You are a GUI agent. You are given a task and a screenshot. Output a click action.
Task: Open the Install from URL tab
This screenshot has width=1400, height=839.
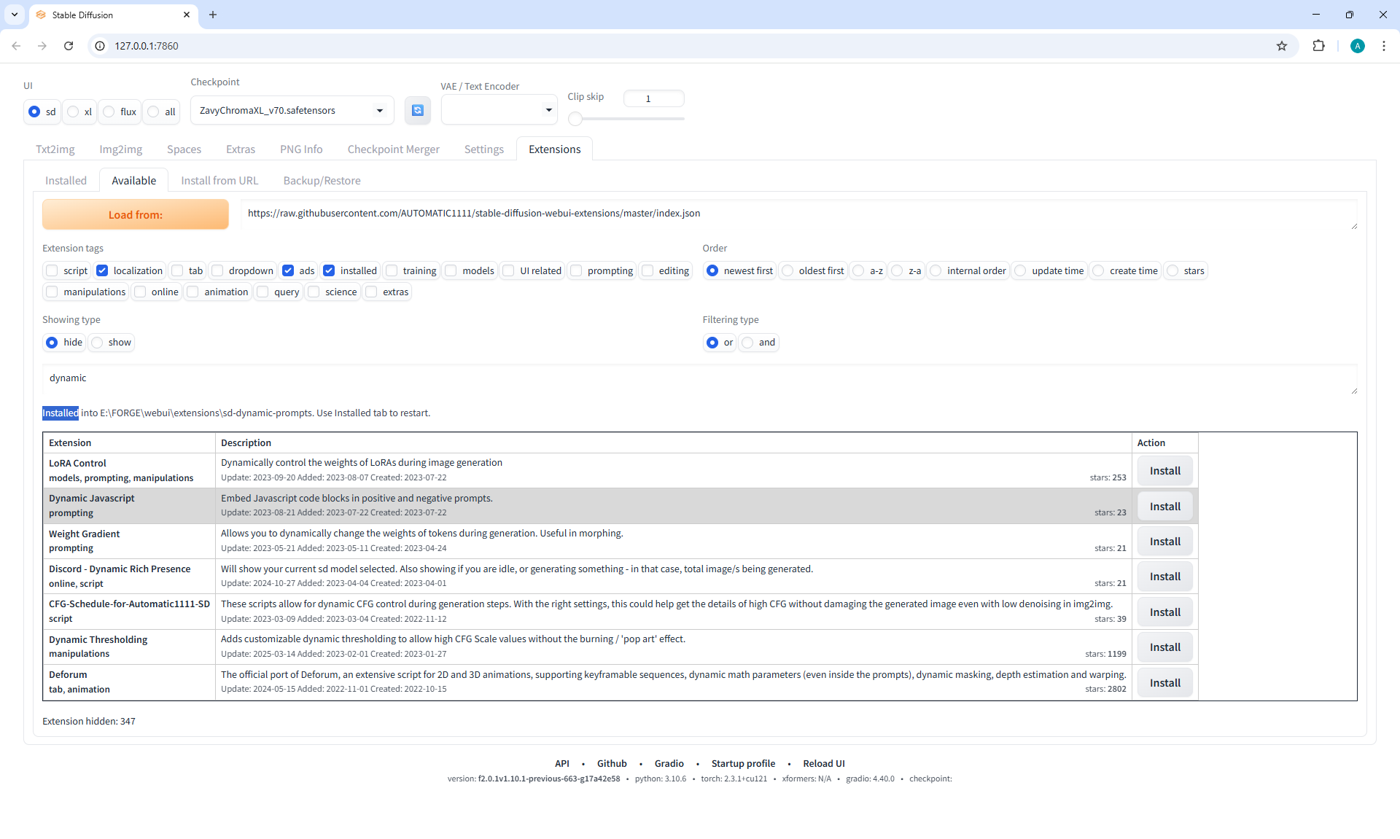click(219, 181)
